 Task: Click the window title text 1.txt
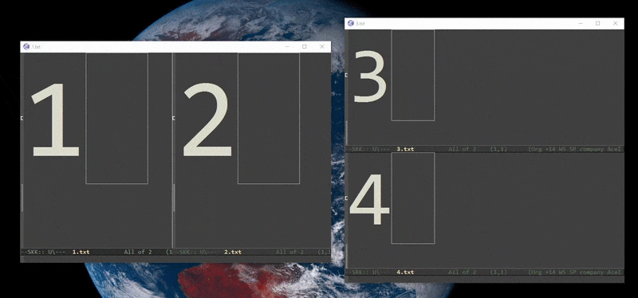coord(36,47)
